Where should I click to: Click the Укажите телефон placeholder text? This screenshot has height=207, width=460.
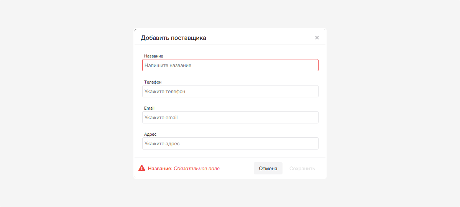click(x=165, y=92)
